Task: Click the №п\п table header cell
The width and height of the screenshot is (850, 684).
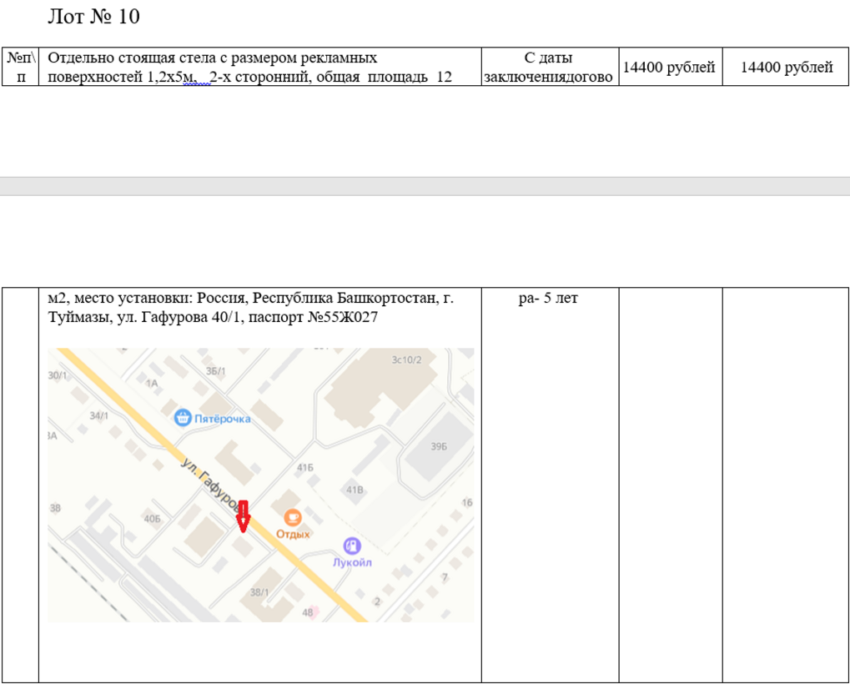Action: tap(22, 67)
